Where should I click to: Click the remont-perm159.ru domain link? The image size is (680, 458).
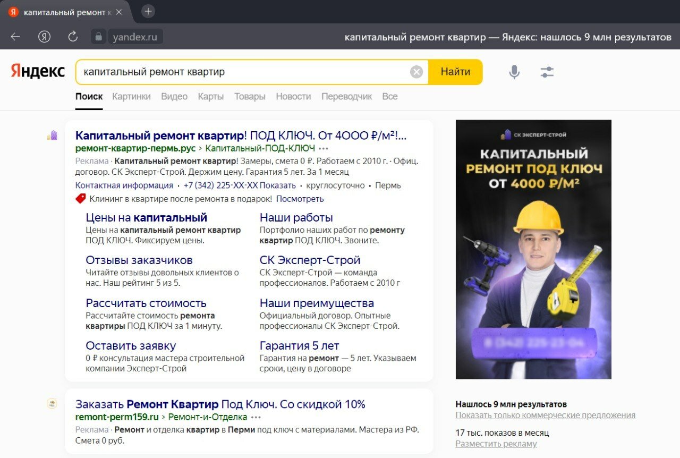point(117,417)
